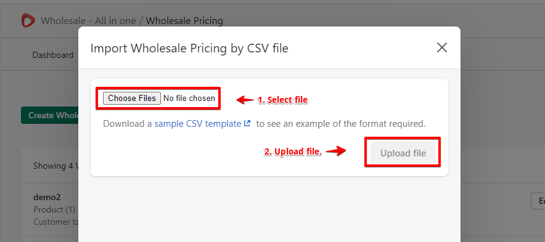Click the Choose Files button
Screen dimensions: 545x242
coord(132,99)
